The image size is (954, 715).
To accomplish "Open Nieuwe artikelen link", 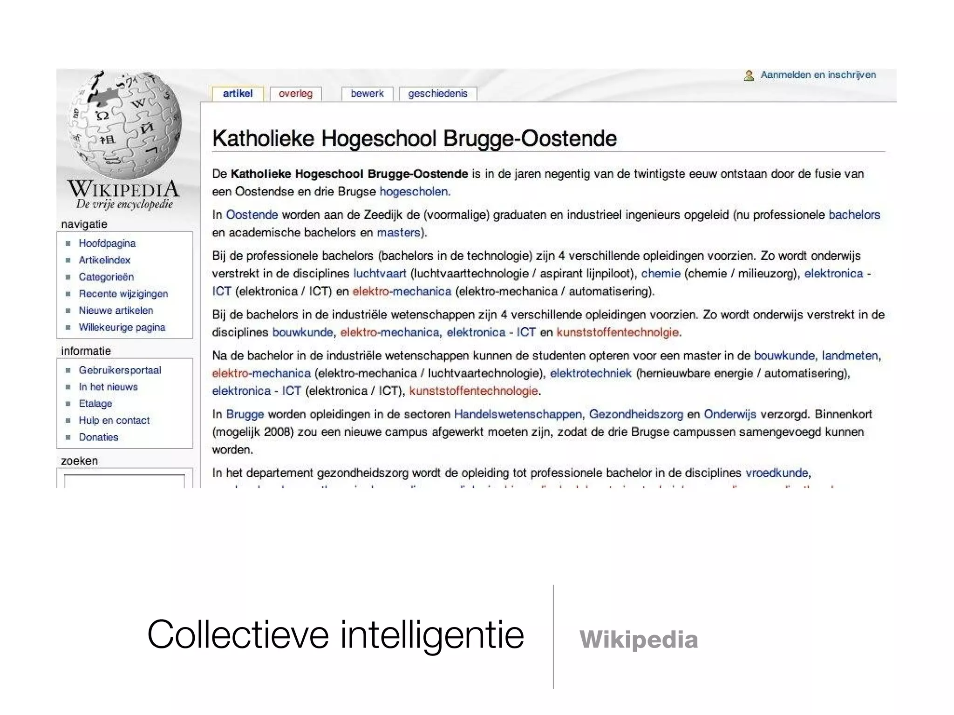I will 116,310.
